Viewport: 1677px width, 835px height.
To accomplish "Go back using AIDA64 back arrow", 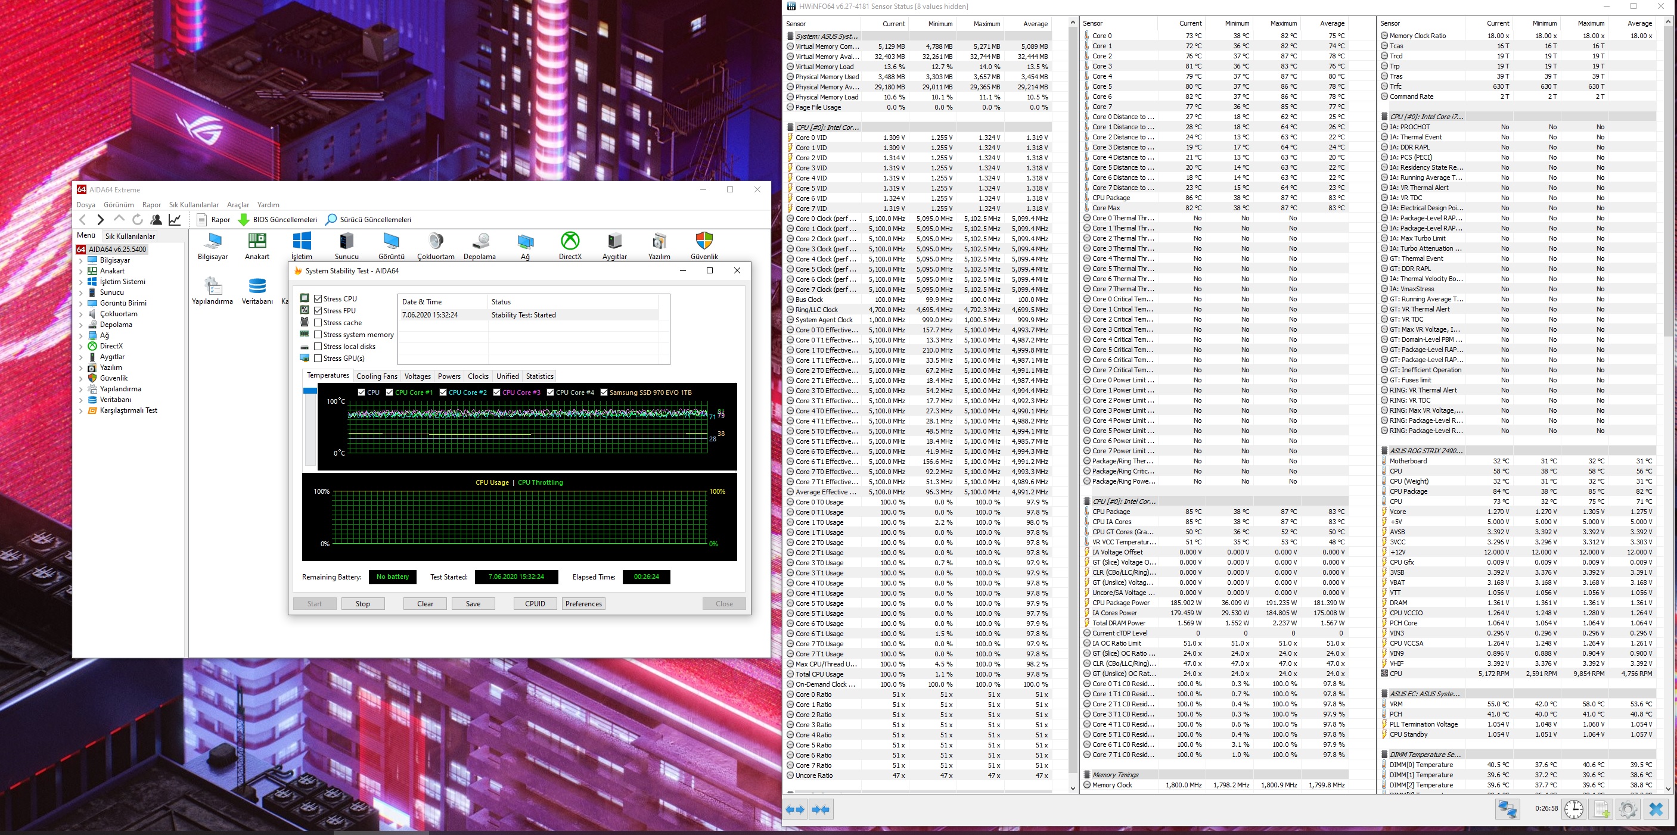I will click(x=83, y=219).
